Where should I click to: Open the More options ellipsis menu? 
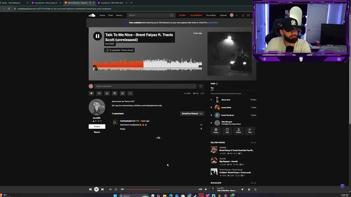130,93
